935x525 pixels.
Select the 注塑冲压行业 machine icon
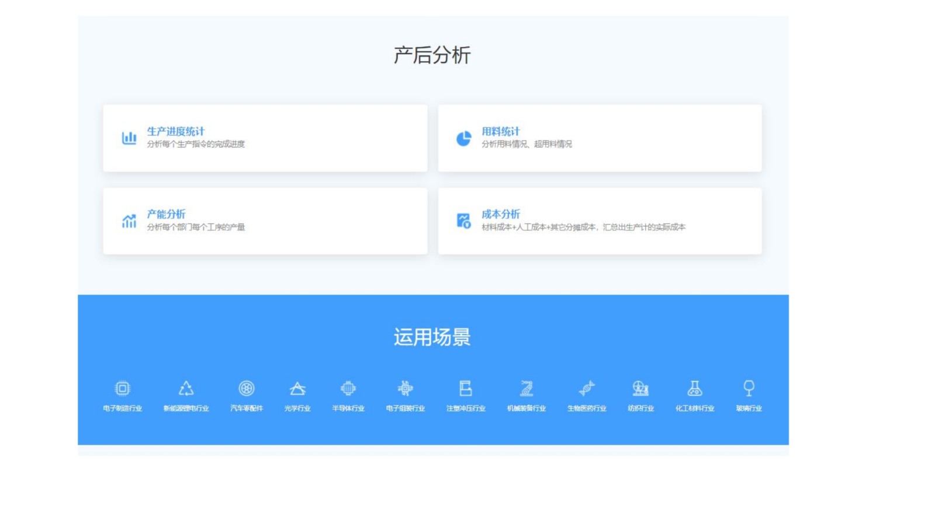tap(466, 388)
